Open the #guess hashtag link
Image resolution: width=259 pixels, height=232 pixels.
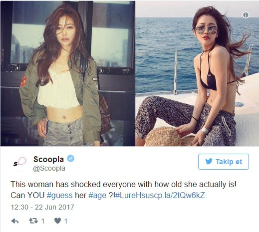pyautogui.click(x=59, y=195)
